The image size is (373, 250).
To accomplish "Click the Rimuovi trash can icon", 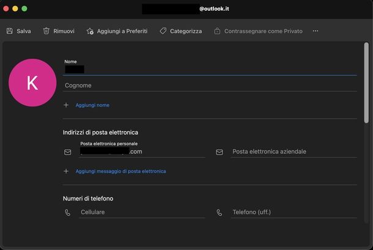I will (46, 31).
